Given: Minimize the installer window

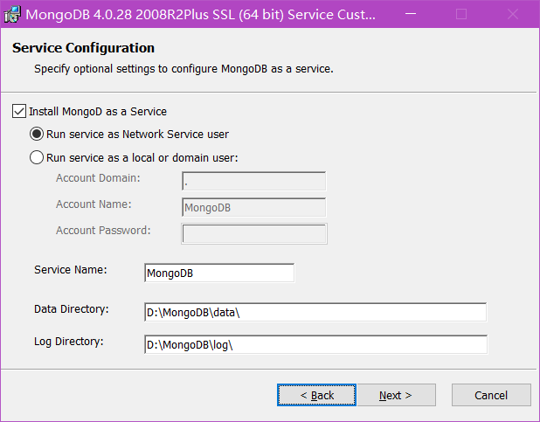Looking at the screenshot, I should [411, 14].
